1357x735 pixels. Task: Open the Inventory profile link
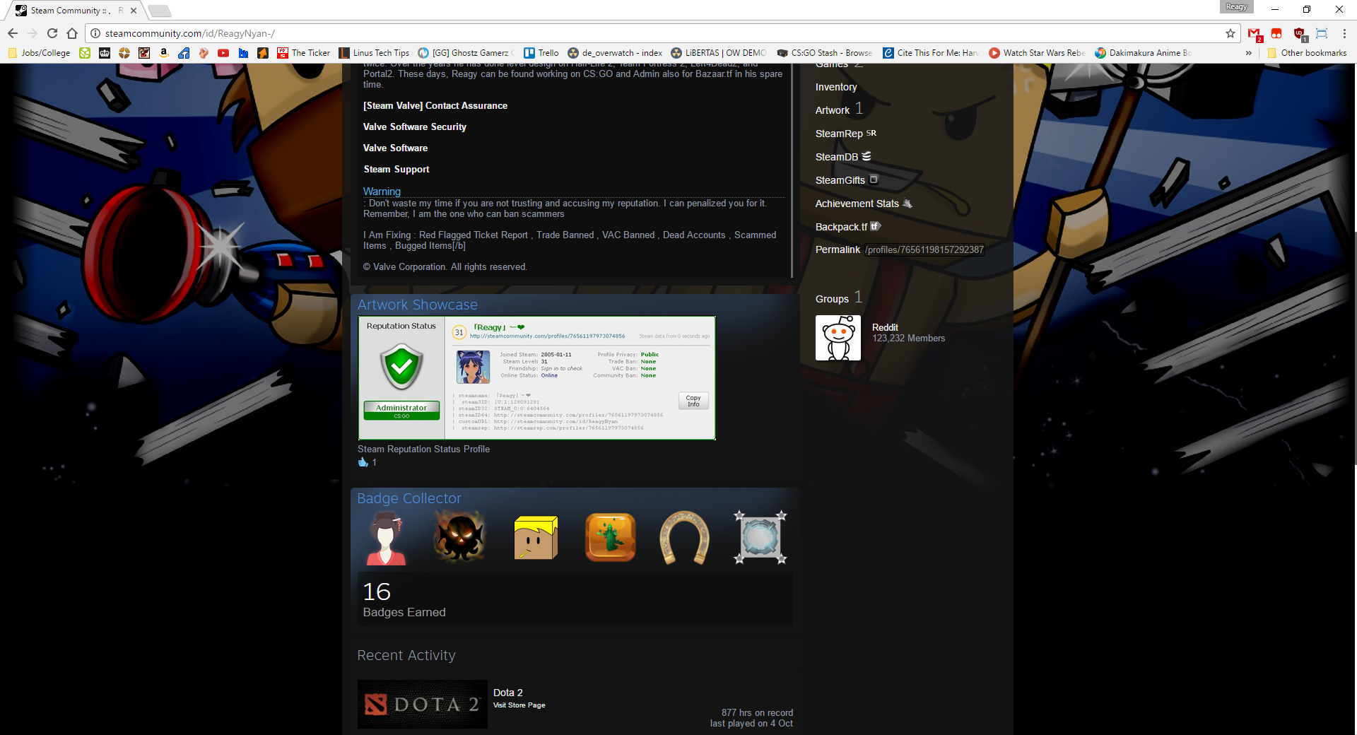(x=835, y=87)
